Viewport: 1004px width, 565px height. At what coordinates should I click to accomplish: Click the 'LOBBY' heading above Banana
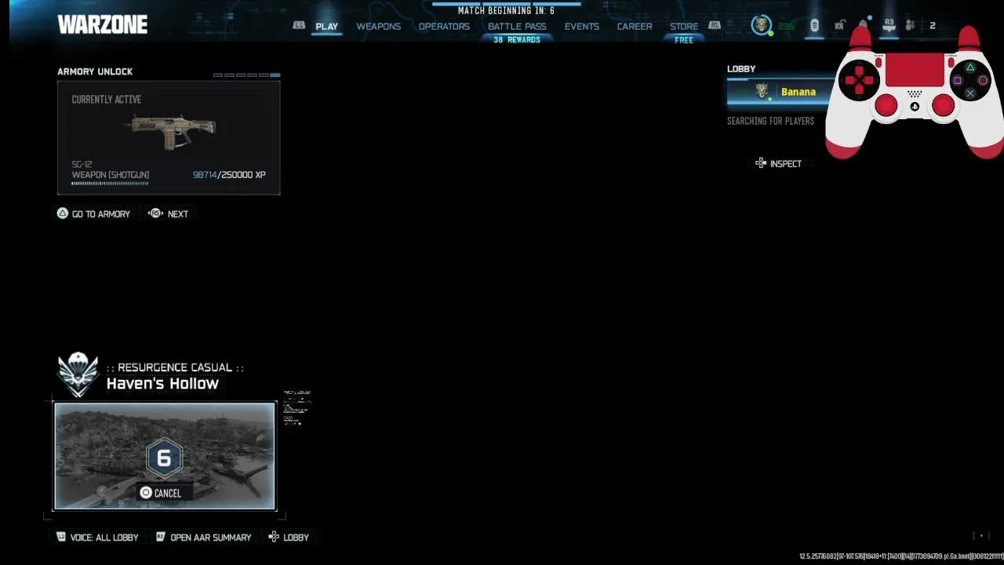tap(741, 69)
